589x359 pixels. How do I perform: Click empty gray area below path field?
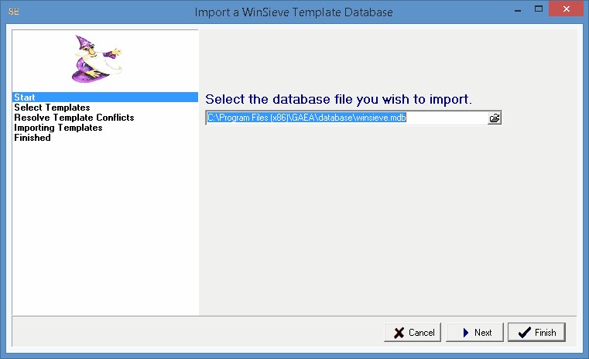click(387, 217)
